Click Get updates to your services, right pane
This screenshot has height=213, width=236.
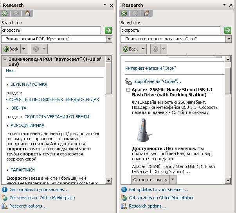click(158, 190)
